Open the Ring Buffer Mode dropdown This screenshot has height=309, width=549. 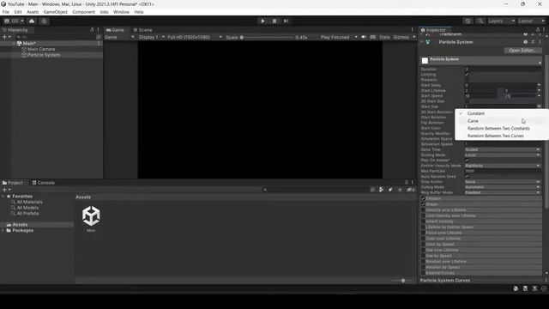[x=503, y=192]
